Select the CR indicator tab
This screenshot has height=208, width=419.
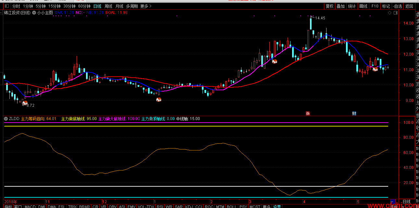(x=95, y=206)
